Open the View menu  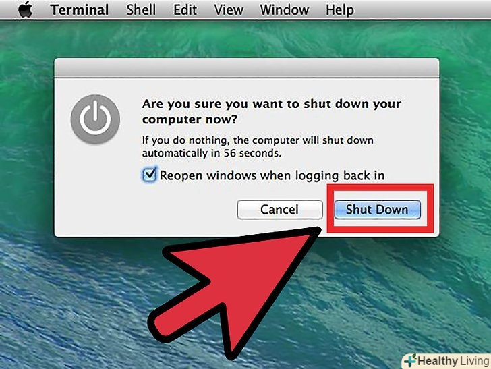(229, 9)
